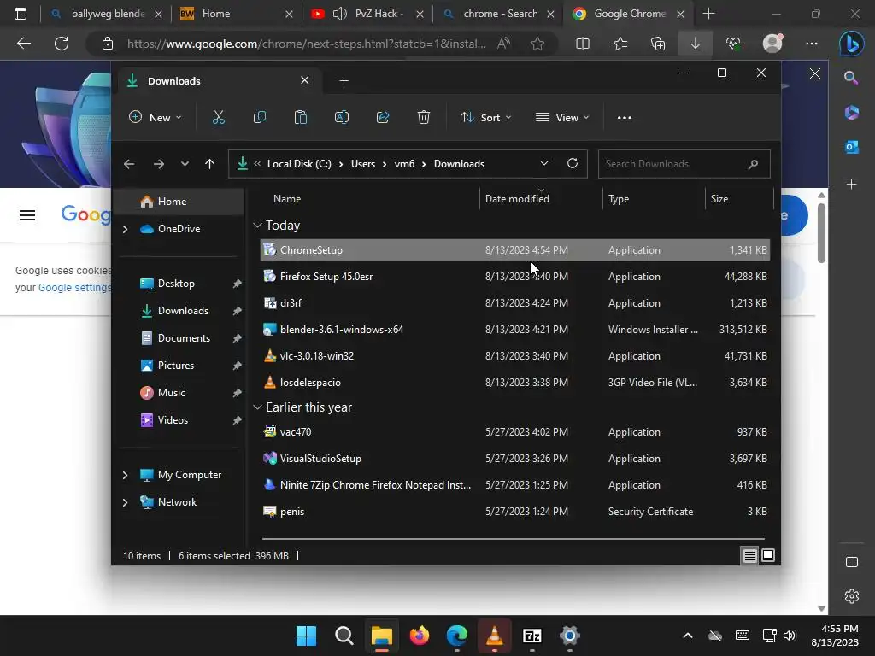The image size is (875, 656).
Task: Click Users in the address breadcrumb
Action: (362, 164)
